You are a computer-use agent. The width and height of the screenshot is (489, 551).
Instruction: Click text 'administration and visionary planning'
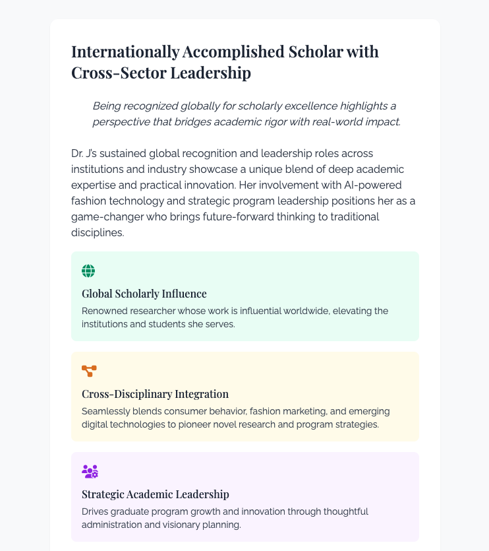pyautogui.click(x=161, y=525)
